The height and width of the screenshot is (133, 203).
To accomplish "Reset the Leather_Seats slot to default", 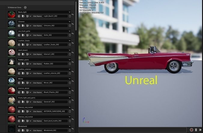I will [x=73, y=43].
